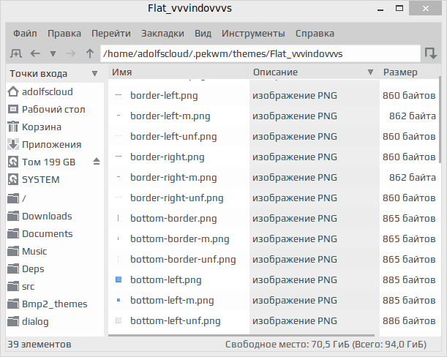Eject the Том 199 GB volume
Image resolution: width=447 pixels, height=357 pixels.
(97, 162)
